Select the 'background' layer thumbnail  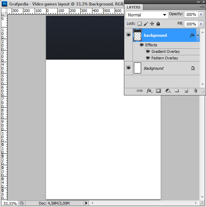click(x=137, y=35)
